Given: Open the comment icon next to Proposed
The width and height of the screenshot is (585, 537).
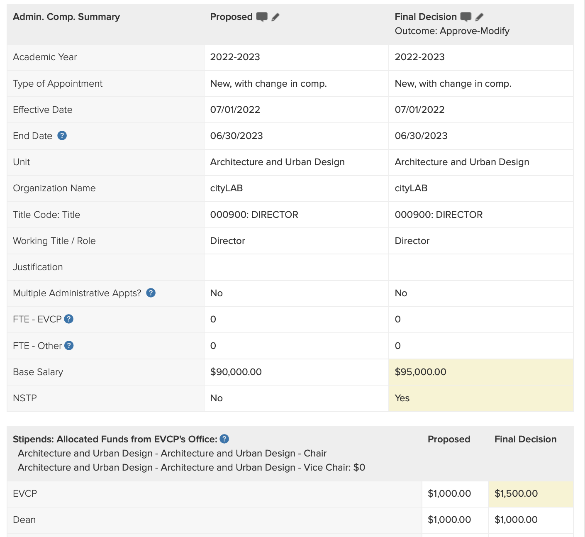Looking at the screenshot, I should coord(262,17).
